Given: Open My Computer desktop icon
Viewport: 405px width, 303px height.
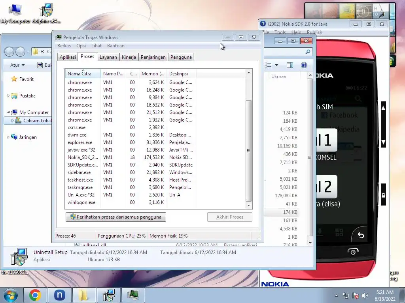Looking at the screenshot, I should click(x=15, y=13).
